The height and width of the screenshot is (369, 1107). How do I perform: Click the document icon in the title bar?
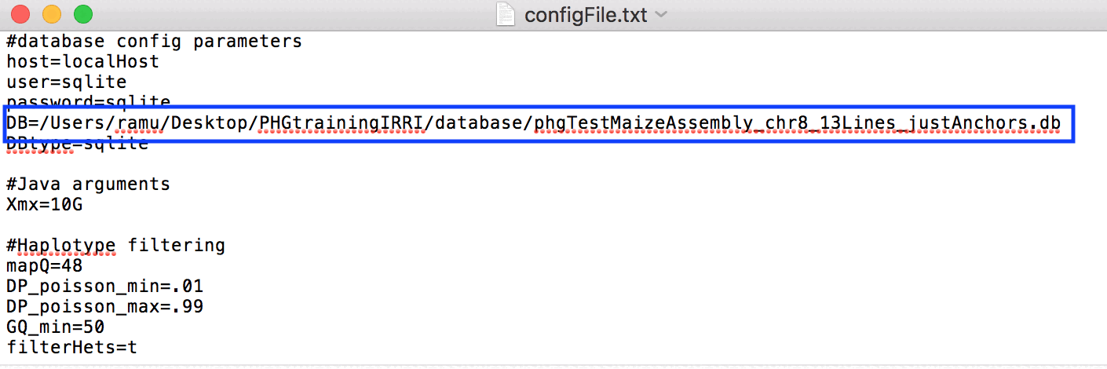pyautogui.click(x=506, y=14)
